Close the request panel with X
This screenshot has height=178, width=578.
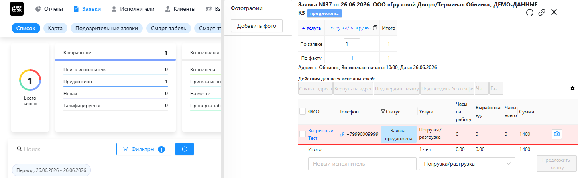click(554, 12)
